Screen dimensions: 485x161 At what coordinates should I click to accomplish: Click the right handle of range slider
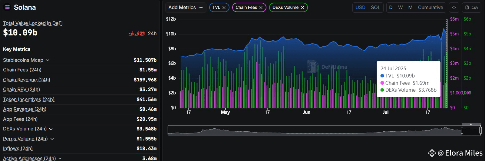click(x=480, y=130)
